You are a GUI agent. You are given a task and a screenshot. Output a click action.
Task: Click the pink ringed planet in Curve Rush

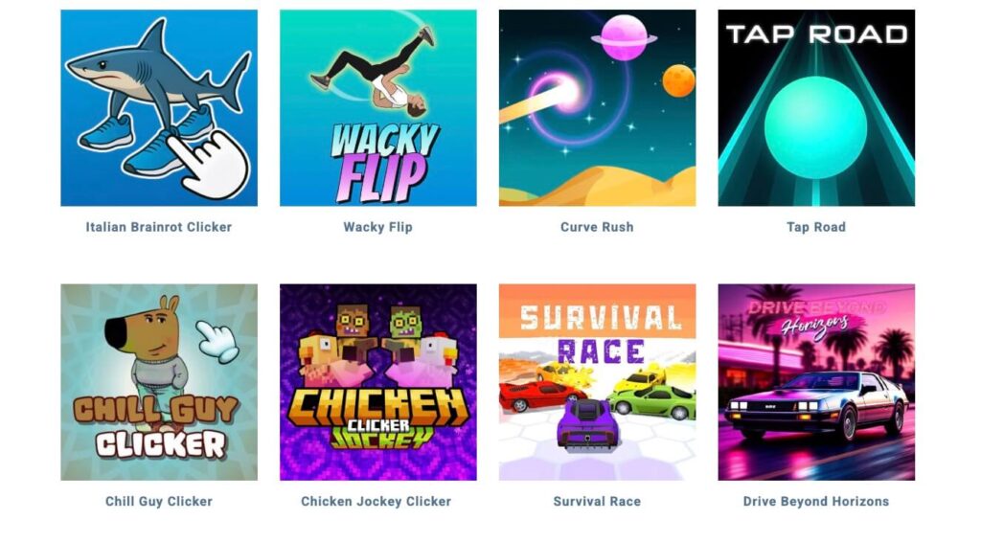tap(624, 37)
